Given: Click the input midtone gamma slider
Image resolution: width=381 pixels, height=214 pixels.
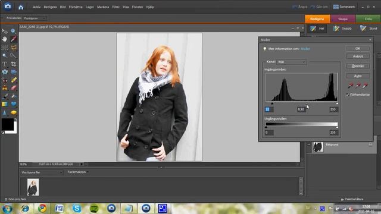Looking at the screenshot, I should [307, 103].
